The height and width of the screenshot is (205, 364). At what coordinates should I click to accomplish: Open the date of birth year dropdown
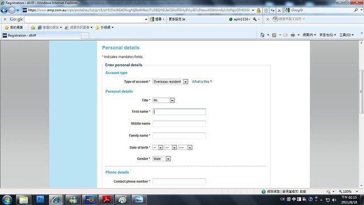click(x=185, y=147)
